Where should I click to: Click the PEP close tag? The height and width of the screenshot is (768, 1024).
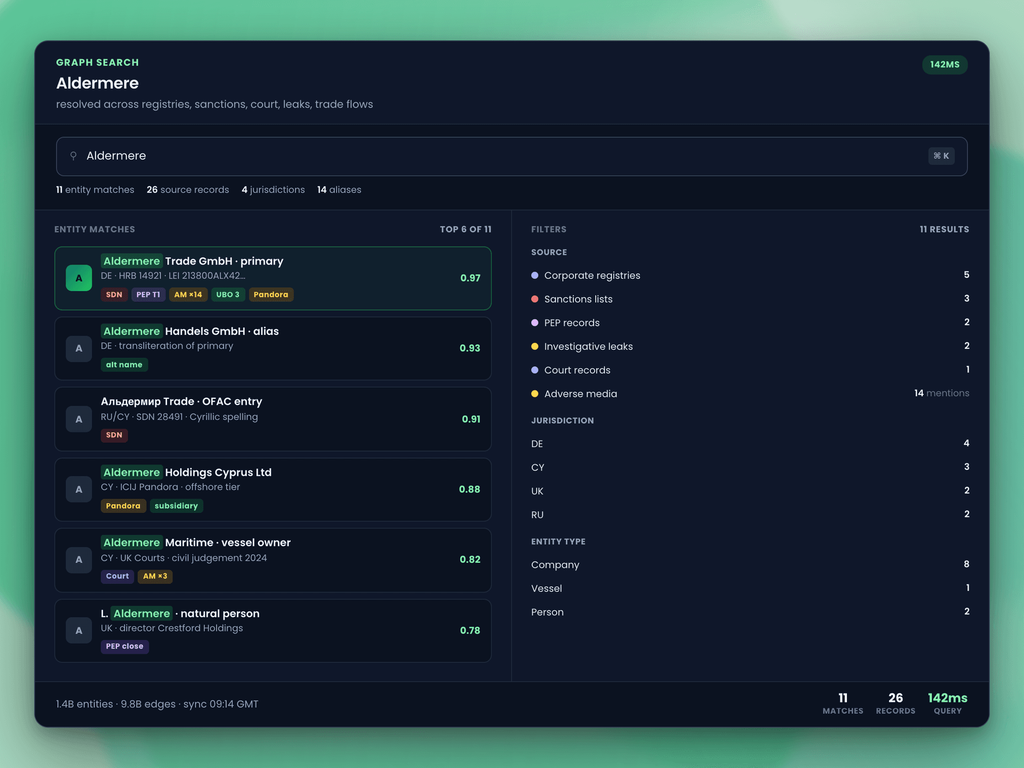pos(125,646)
